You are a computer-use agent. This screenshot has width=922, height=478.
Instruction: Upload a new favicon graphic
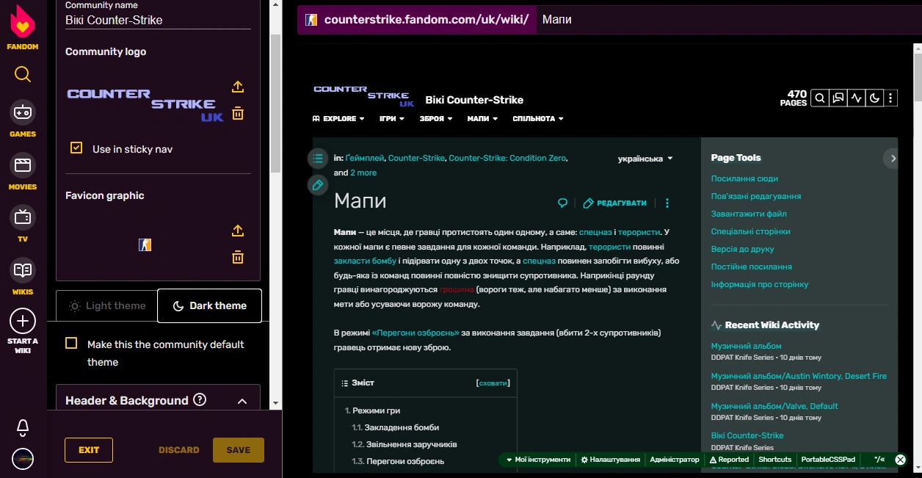click(x=238, y=231)
